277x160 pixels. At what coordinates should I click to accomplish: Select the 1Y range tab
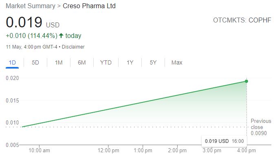click(130, 63)
